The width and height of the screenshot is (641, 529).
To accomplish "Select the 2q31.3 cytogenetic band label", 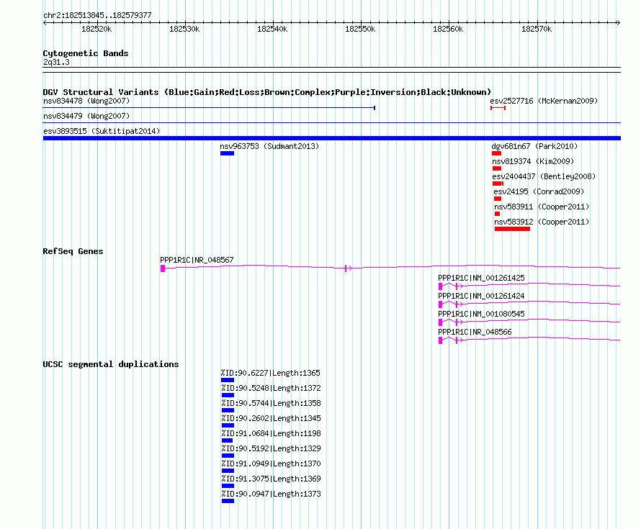I will click(x=56, y=62).
